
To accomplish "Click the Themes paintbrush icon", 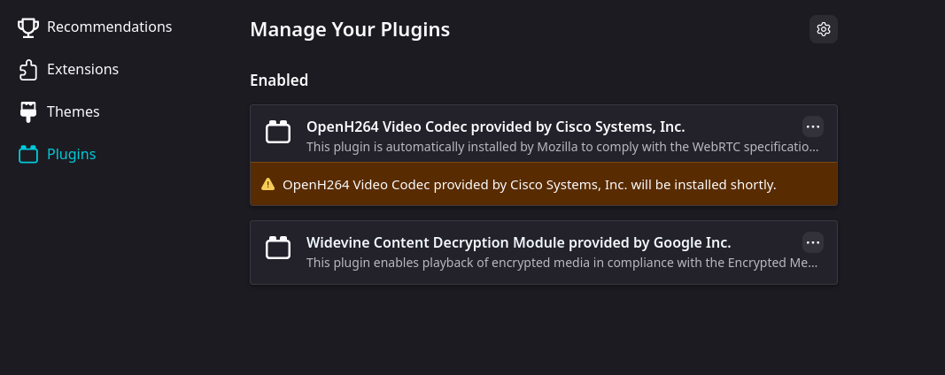I will (28, 112).
